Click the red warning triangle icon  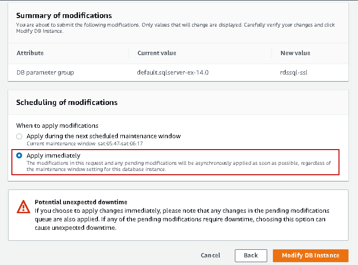point(23,206)
